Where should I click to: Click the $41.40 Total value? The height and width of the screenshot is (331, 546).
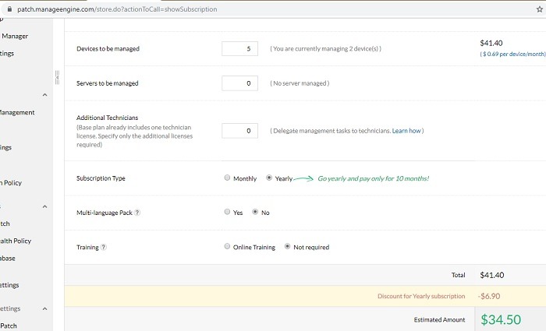click(x=491, y=275)
